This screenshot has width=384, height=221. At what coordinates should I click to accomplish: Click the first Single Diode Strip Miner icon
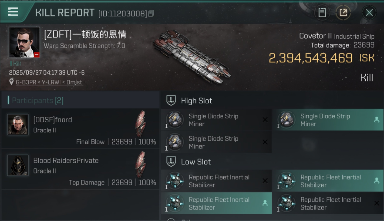[x=175, y=119]
